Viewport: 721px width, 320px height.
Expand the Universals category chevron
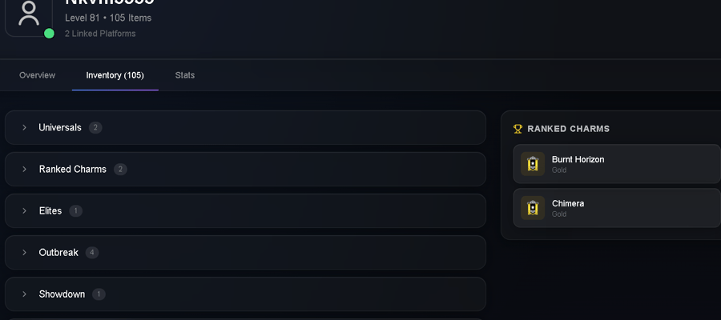[x=24, y=128]
